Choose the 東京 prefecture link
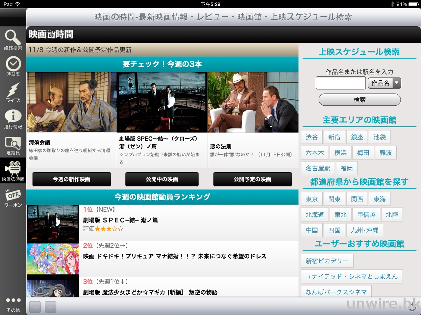This screenshot has width=421, height=315. point(311,199)
